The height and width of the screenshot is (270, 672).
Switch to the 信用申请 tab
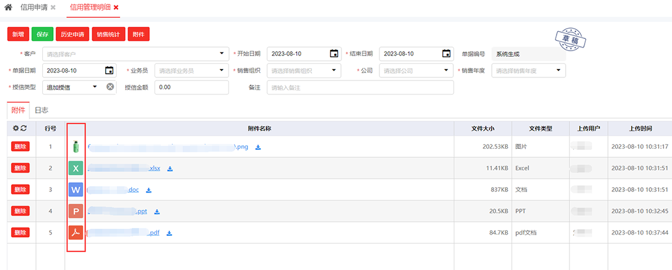(35, 7)
